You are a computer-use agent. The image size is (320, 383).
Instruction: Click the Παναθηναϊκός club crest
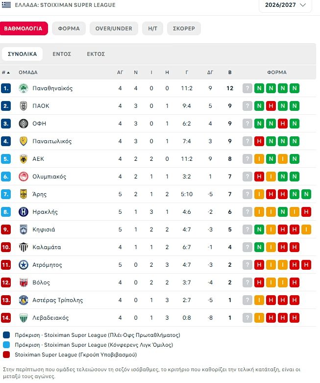24,88
